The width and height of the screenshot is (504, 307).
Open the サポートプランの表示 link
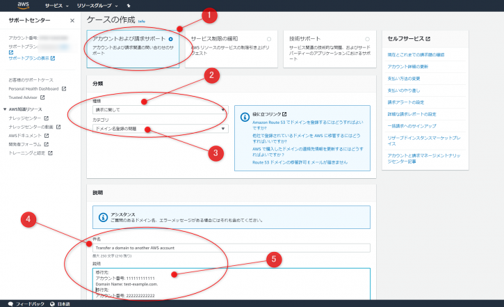(x=29, y=58)
